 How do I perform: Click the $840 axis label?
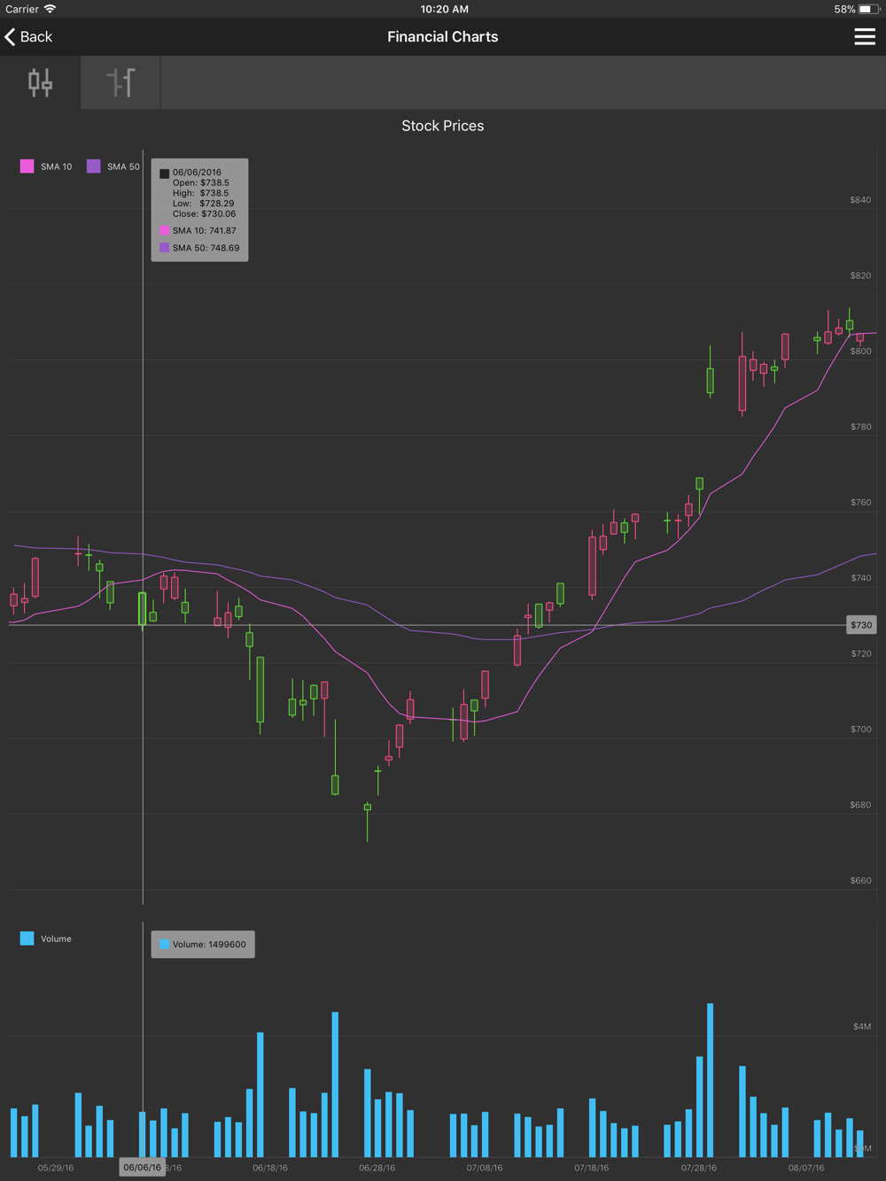tap(860, 200)
